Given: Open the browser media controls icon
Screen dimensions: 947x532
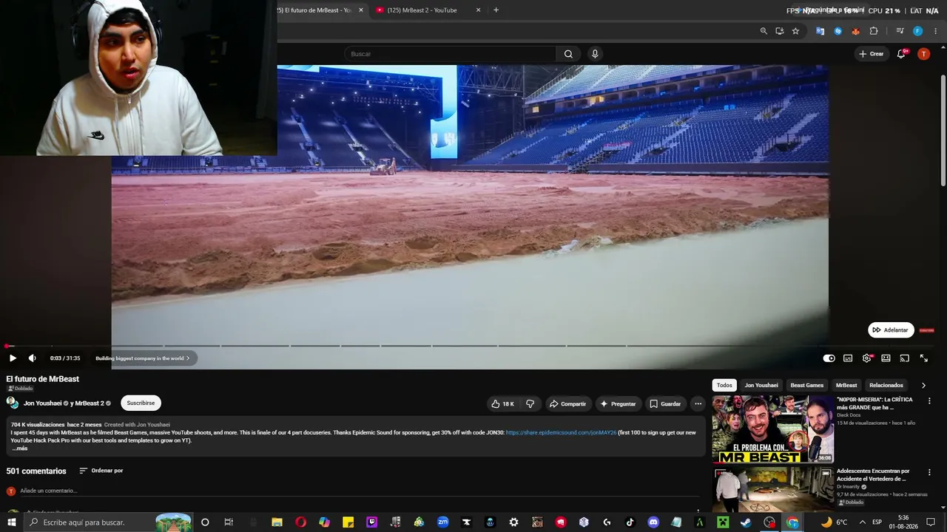Looking at the screenshot, I should click(900, 31).
